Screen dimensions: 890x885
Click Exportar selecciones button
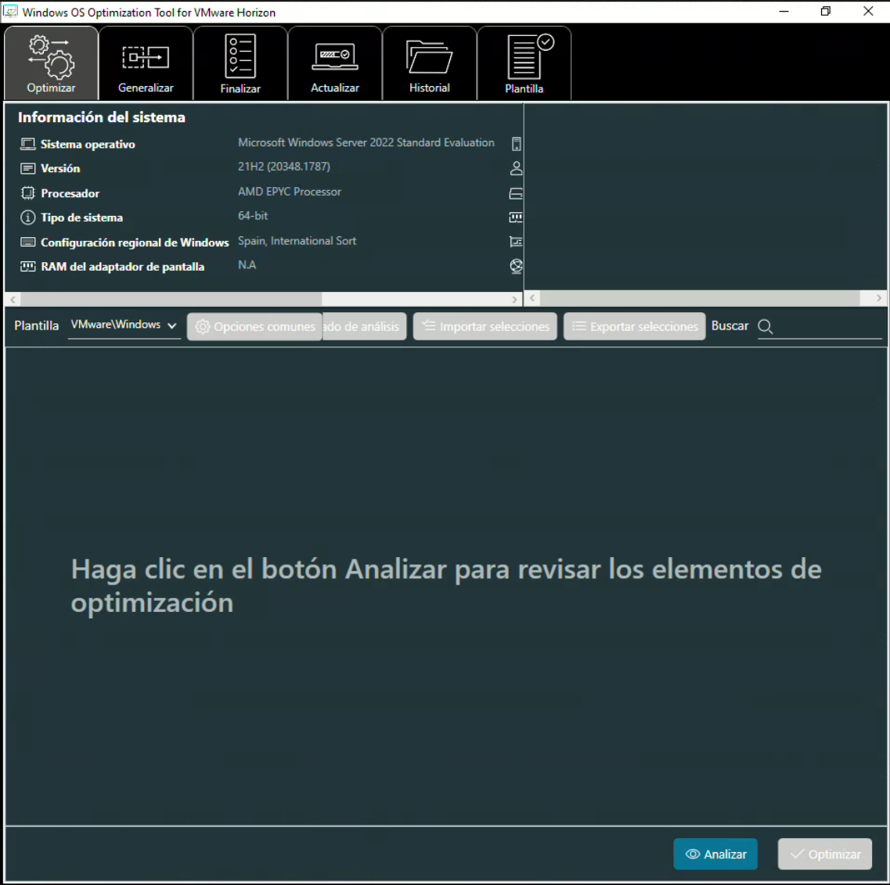point(635,326)
